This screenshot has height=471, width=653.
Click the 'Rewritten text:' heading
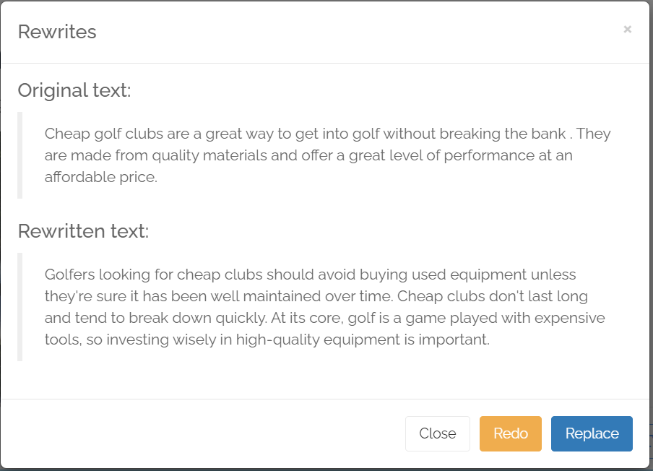83,230
